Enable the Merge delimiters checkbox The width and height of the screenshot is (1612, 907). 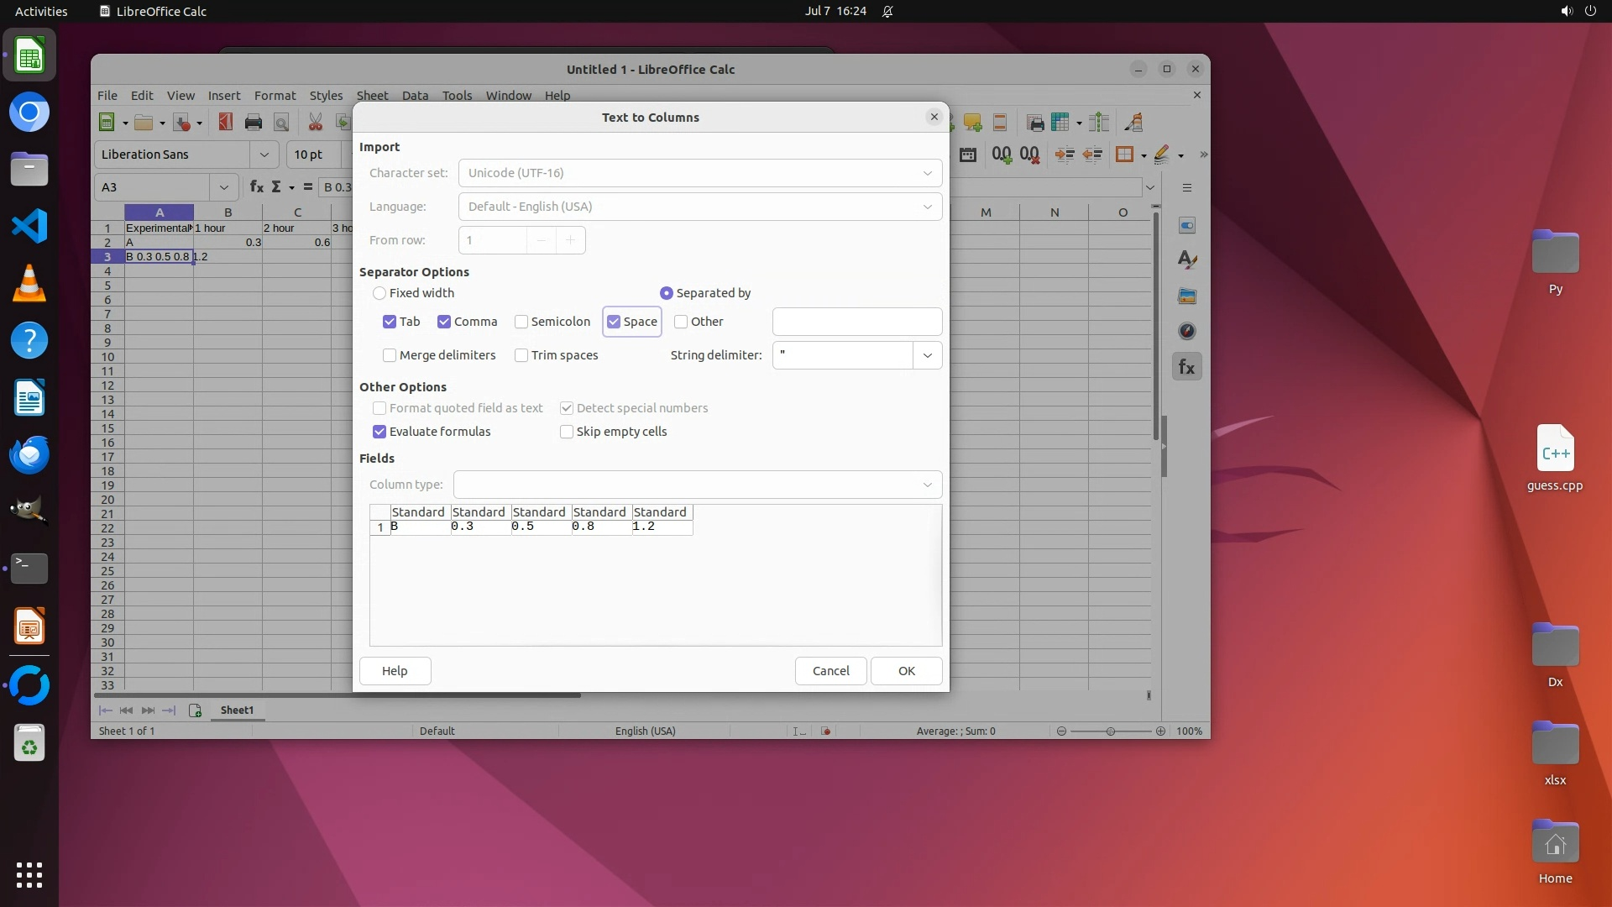(x=390, y=355)
